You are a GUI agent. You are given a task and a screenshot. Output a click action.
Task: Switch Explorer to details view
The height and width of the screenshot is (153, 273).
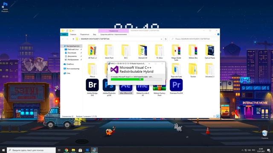[215, 116]
